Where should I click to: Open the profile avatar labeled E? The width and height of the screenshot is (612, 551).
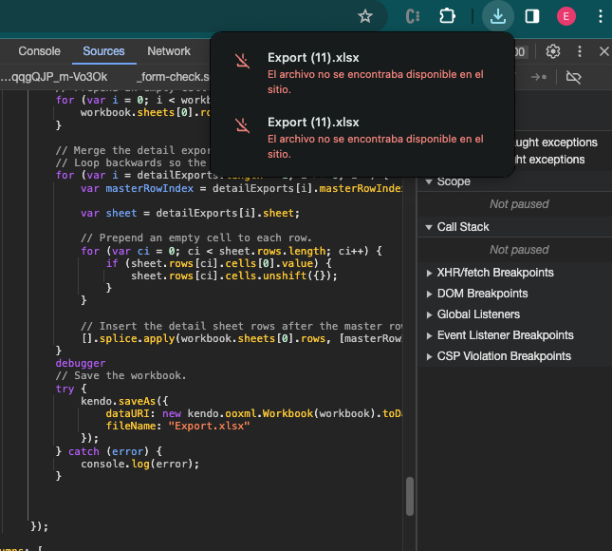pos(566,16)
